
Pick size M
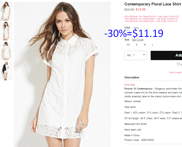pyautogui.click(x=145, y=45)
